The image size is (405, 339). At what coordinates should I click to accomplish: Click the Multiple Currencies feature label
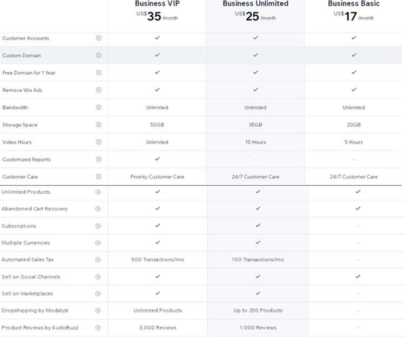pyautogui.click(x=27, y=243)
